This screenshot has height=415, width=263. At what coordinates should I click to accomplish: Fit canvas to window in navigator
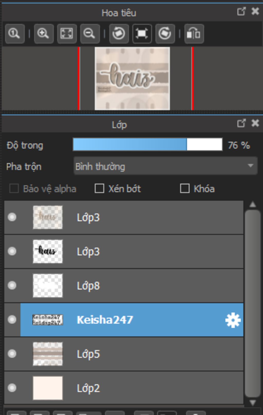(67, 34)
